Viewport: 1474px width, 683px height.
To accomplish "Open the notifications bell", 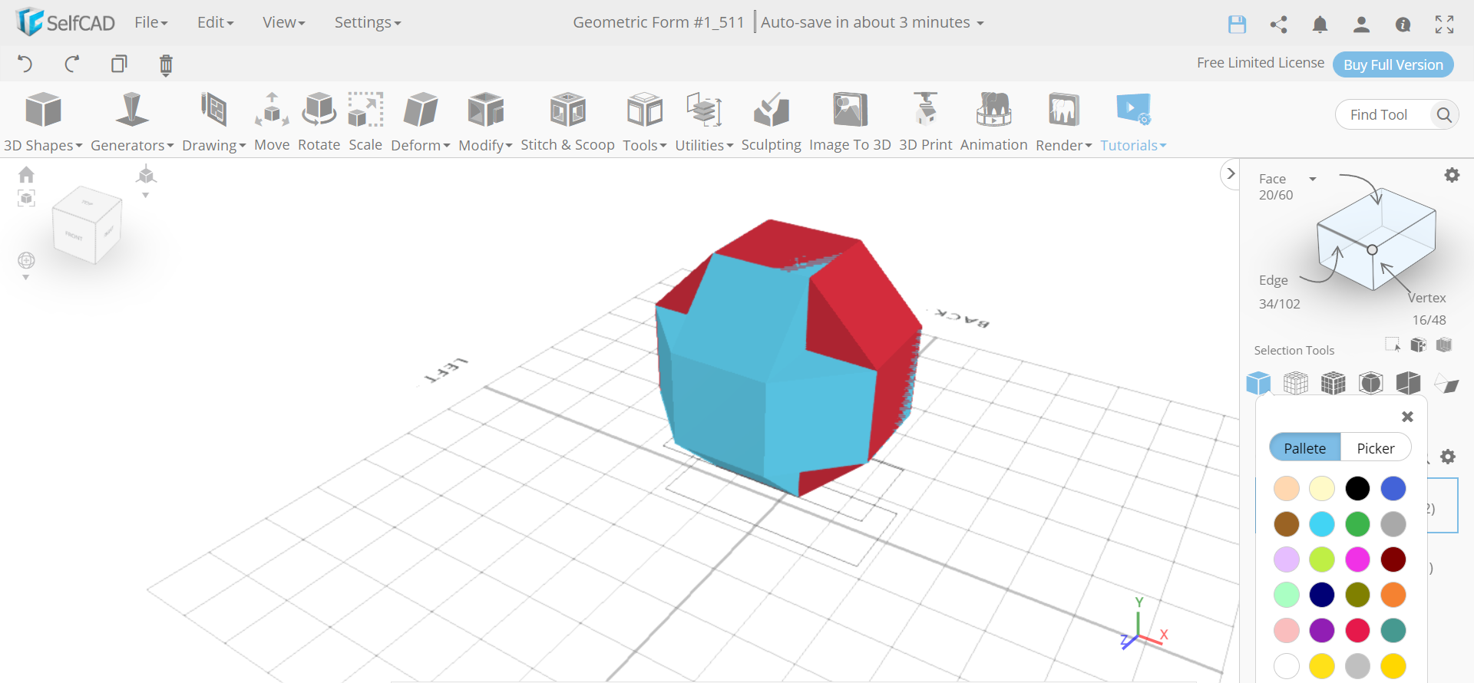I will pyautogui.click(x=1320, y=25).
